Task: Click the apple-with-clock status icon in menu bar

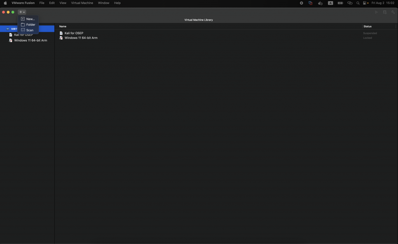Action: click(320, 3)
